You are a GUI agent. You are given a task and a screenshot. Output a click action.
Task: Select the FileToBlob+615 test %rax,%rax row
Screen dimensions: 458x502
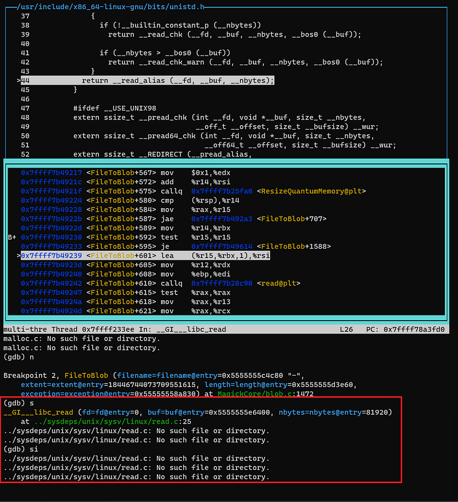coord(125,293)
